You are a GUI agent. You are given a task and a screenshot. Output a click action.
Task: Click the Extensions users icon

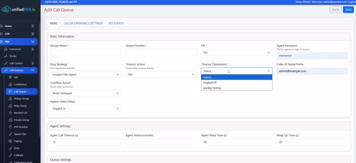coord(6,49)
